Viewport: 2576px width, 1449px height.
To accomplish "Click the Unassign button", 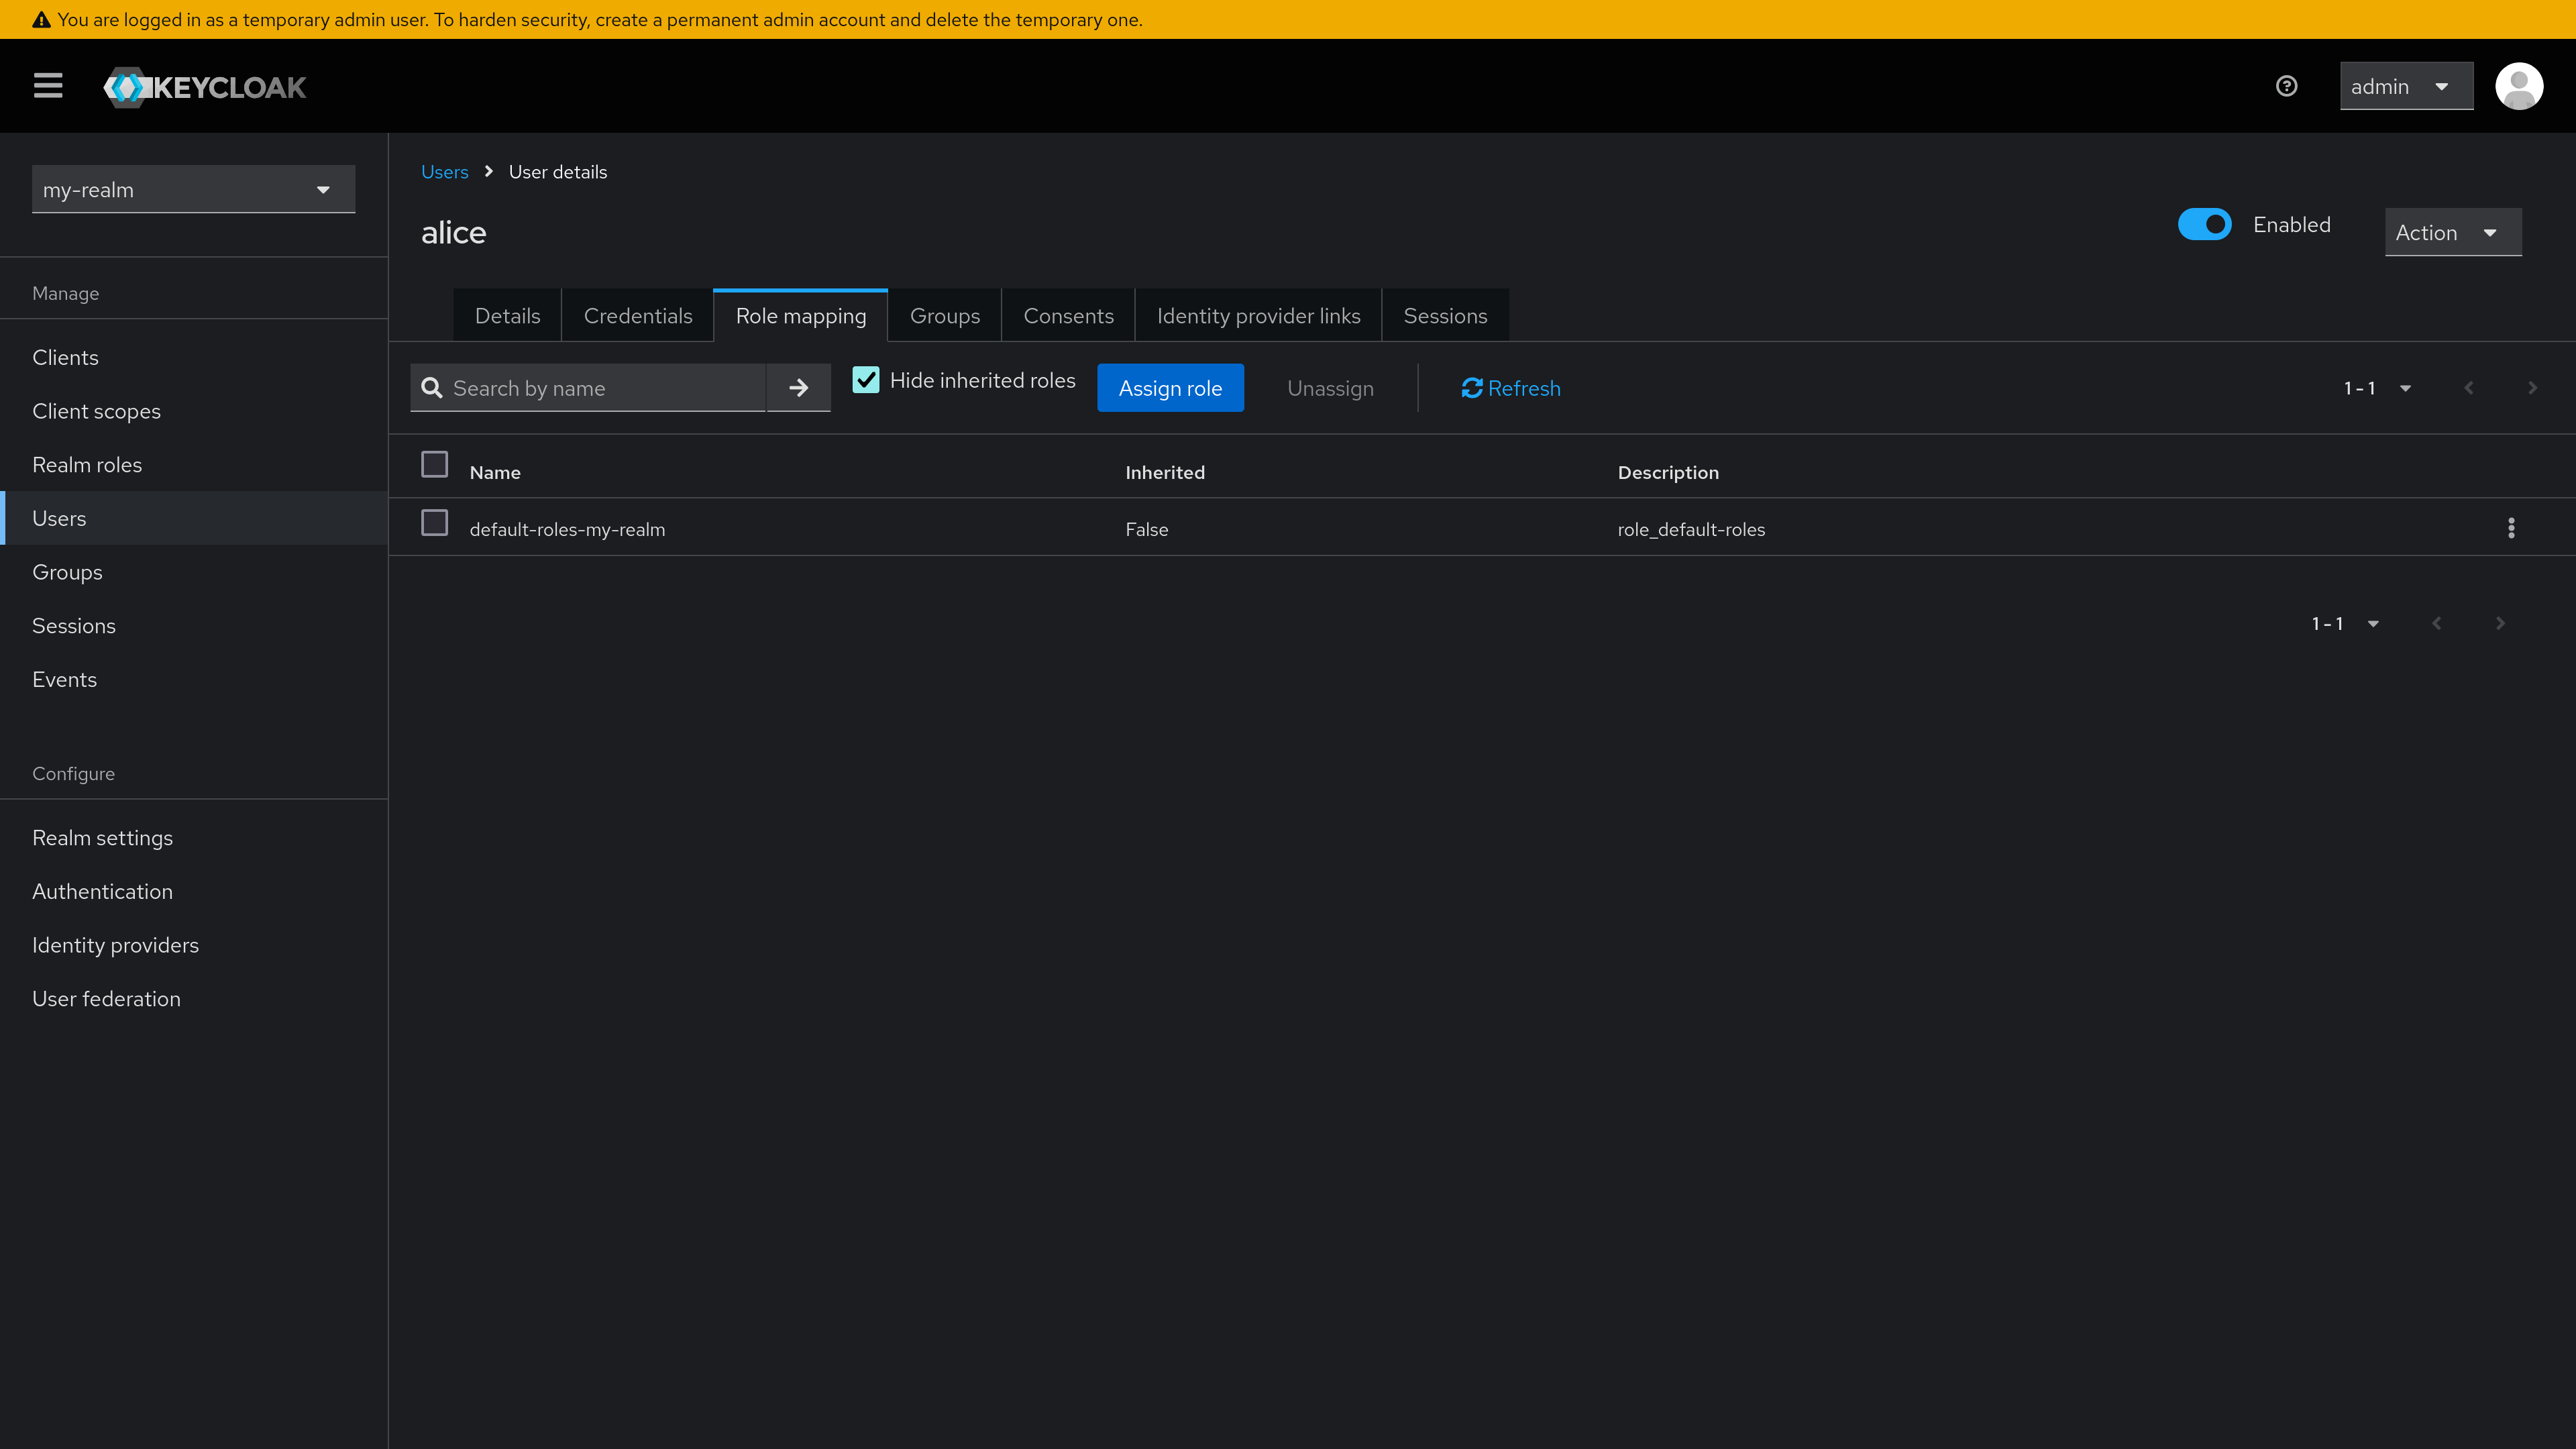I will click(x=1330, y=388).
